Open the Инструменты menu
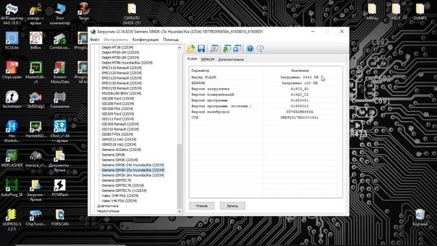Image resolution: width=437 pixels, height=246 pixels. (115, 40)
